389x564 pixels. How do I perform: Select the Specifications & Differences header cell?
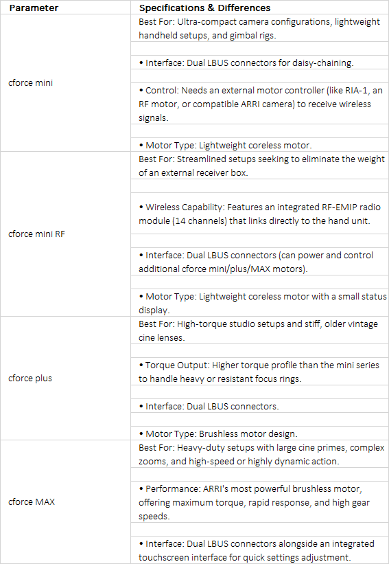tap(260, 7)
